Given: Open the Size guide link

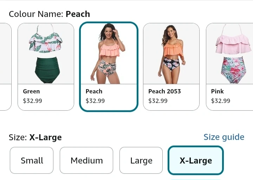Looking at the screenshot, I should (224, 137).
